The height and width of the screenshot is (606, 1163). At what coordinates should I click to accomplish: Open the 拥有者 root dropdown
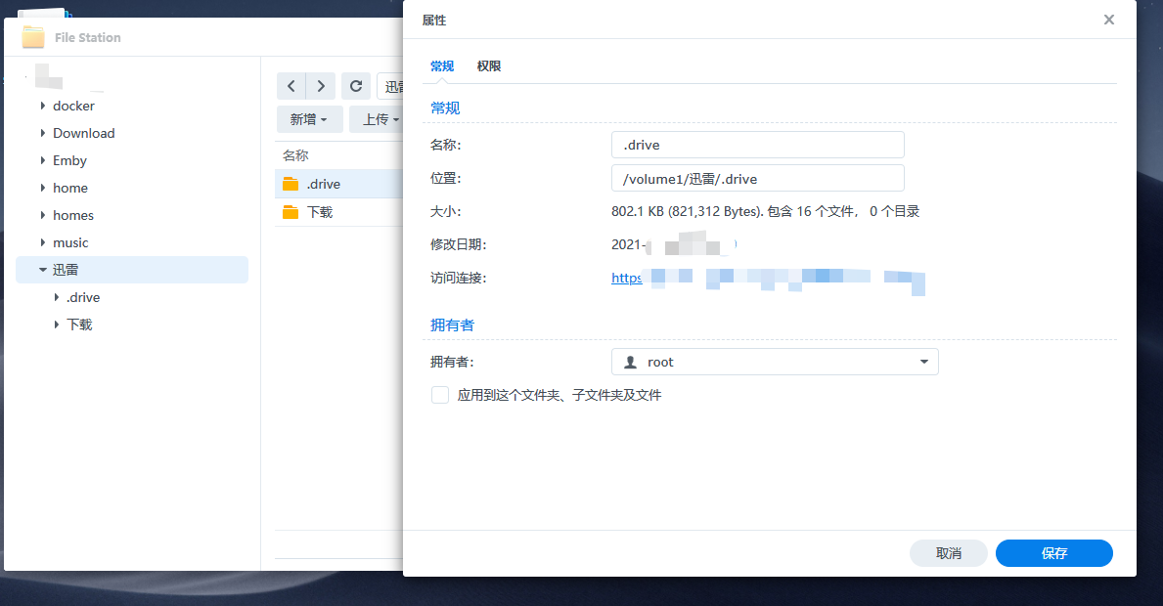(923, 362)
